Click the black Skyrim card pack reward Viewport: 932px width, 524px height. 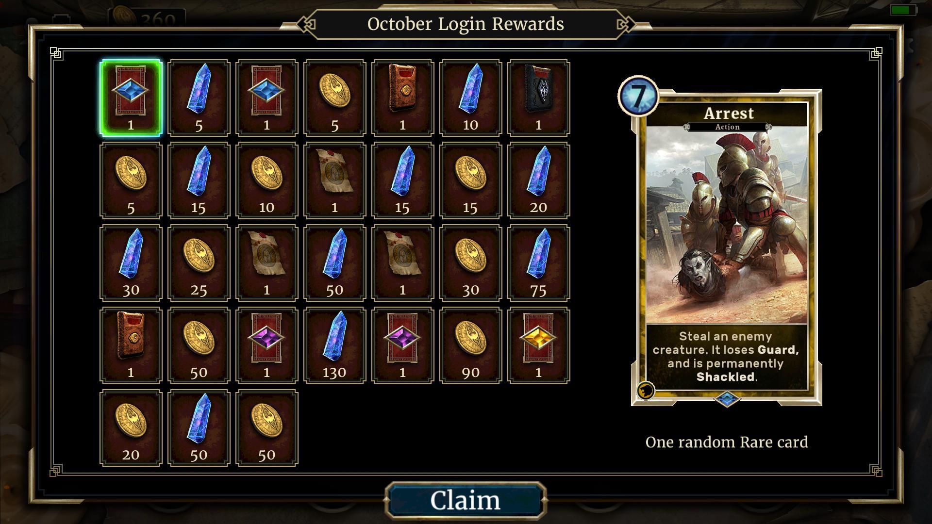538,98
